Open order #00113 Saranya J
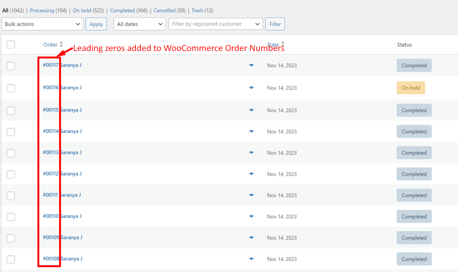This screenshot has width=458, height=272. [62, 152]
